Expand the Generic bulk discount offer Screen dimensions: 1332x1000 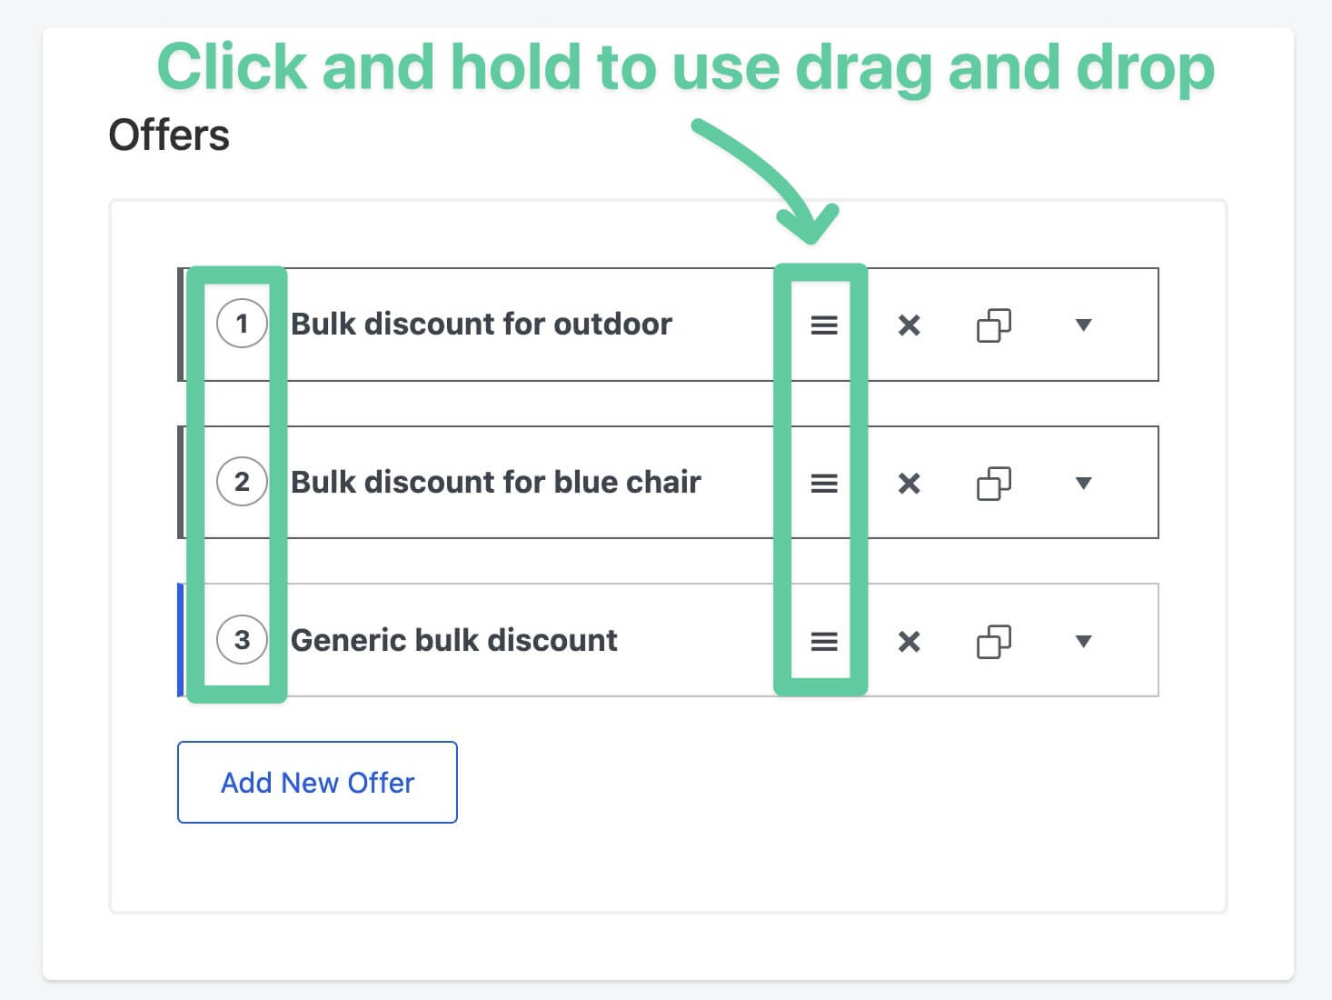[x=1083, y=641]
